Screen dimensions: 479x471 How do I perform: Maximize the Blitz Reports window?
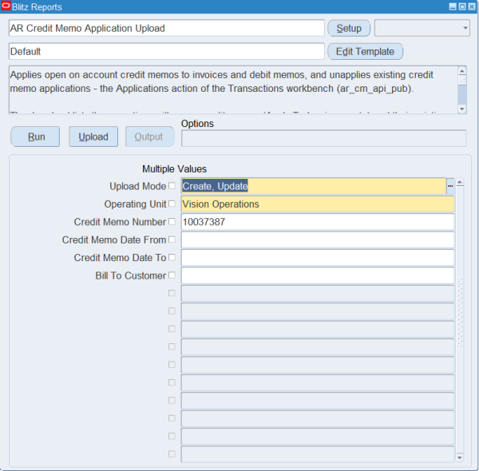coord(462,6)
